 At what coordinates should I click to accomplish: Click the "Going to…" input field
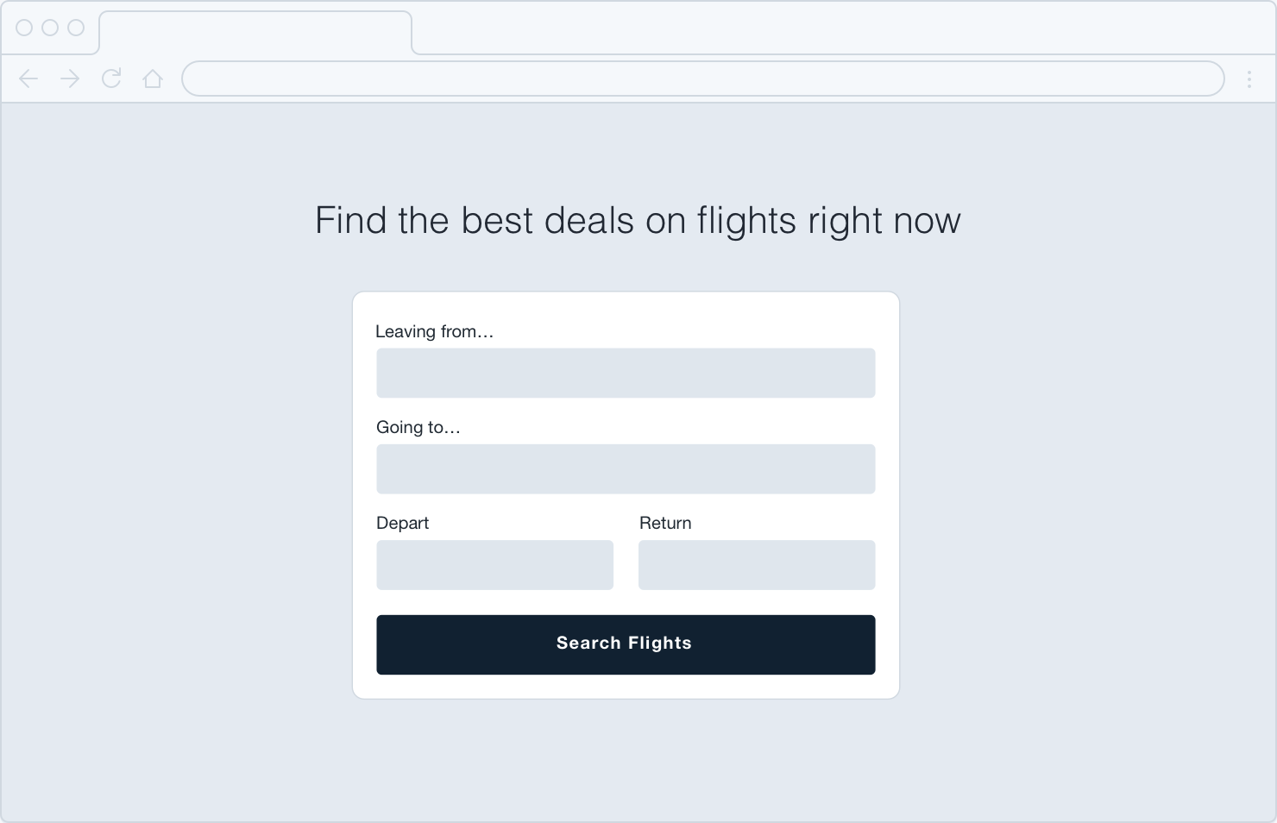click(626, 468)
